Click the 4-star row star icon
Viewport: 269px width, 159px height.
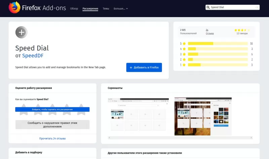click(x=184, y=49)
